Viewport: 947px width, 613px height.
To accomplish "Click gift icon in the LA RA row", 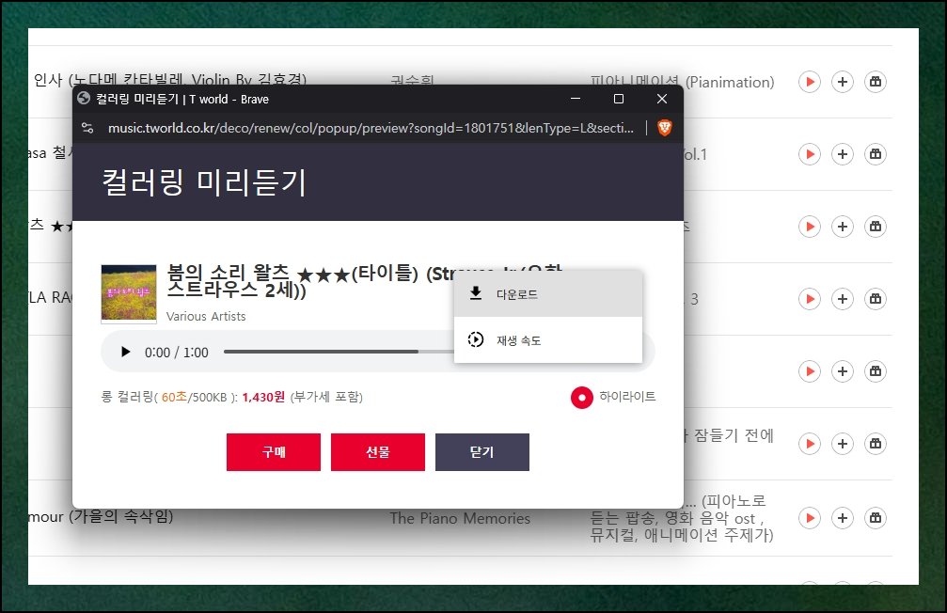I will click(876, 299).
